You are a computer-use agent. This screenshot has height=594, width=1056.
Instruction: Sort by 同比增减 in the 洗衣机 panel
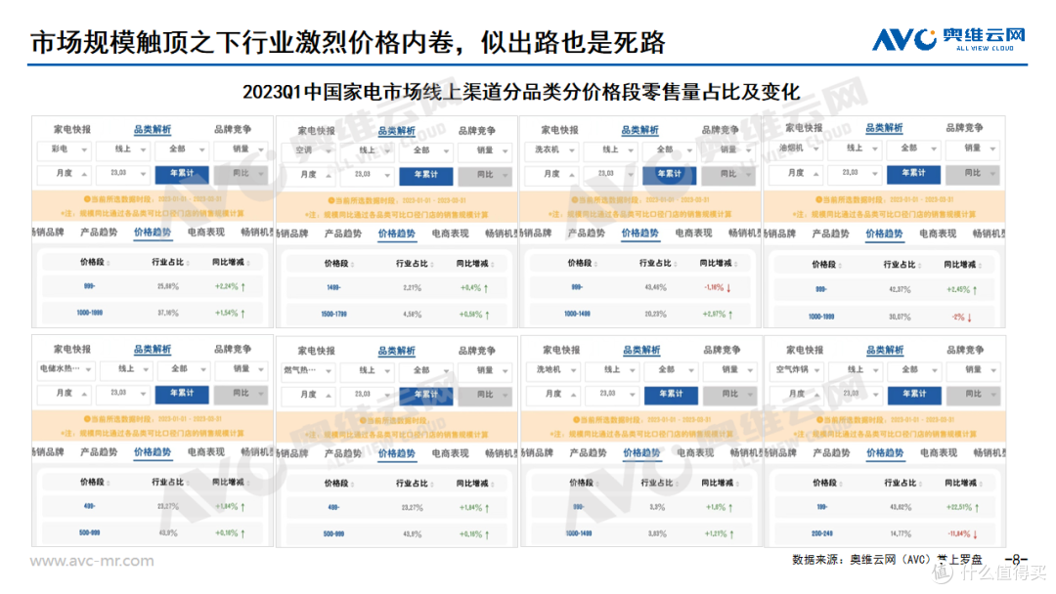coord(720,264)
